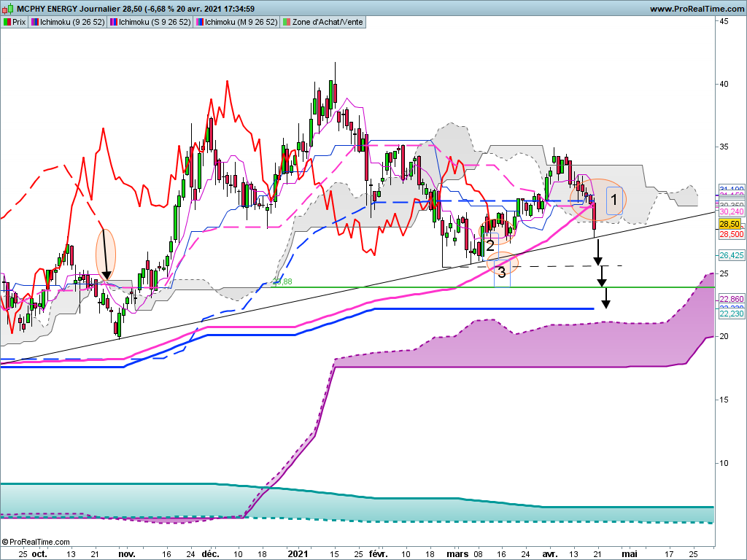Open the ProRealTime.com link at top right
747x560 pixels.
[x=695, y=9]
